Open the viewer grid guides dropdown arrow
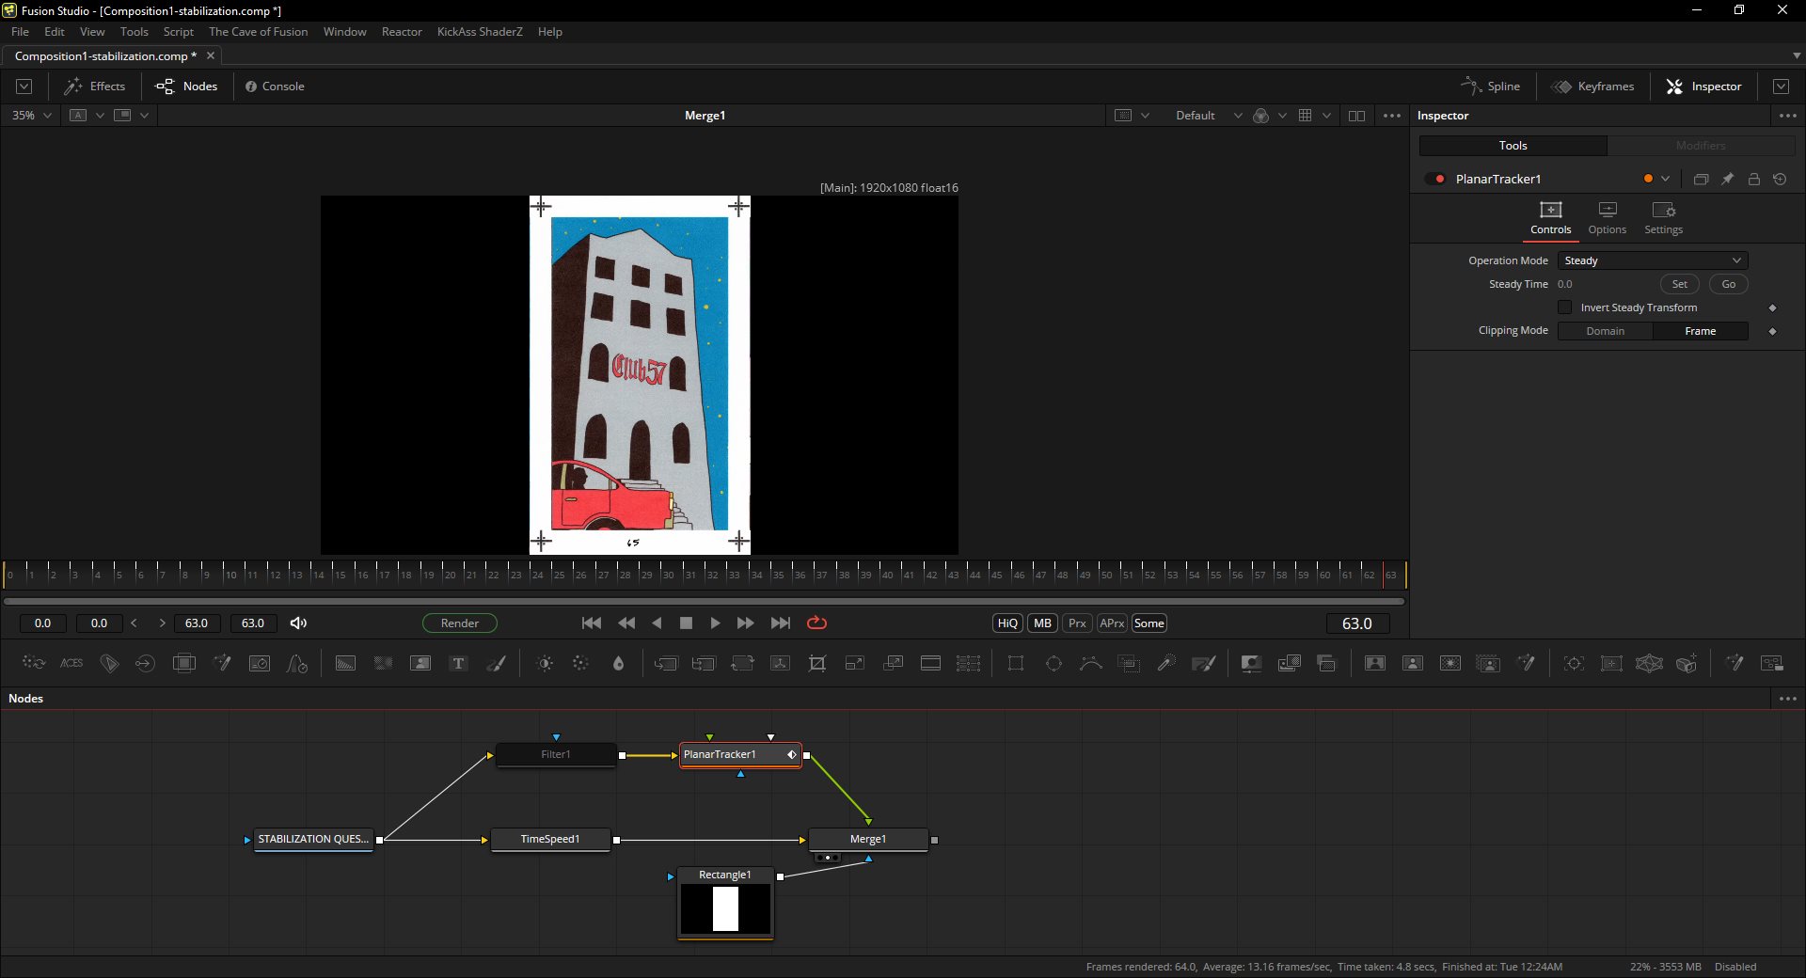 (1326, 116)
